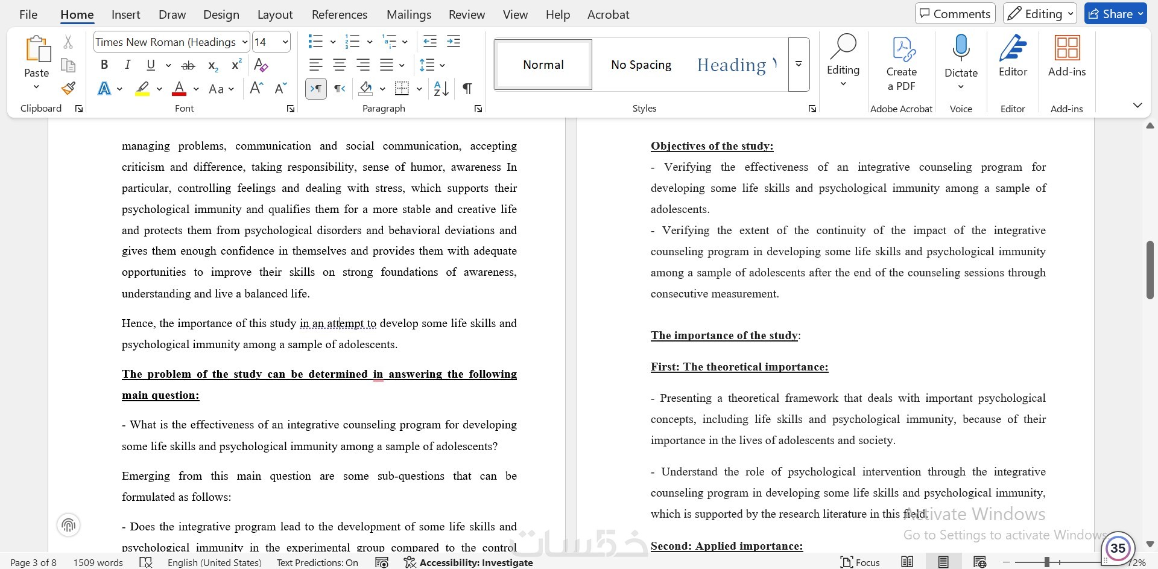Switch to Read Mode view

[907, 562]
